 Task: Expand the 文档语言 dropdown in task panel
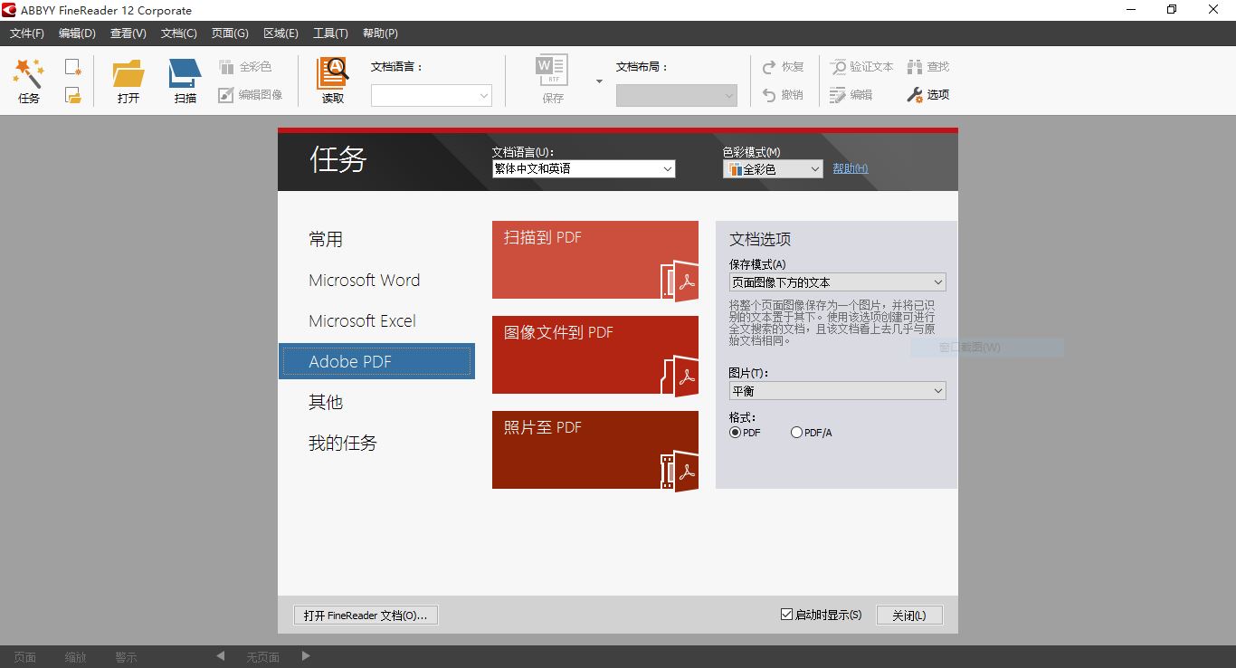pyautogui.click(x=583, y=169)
